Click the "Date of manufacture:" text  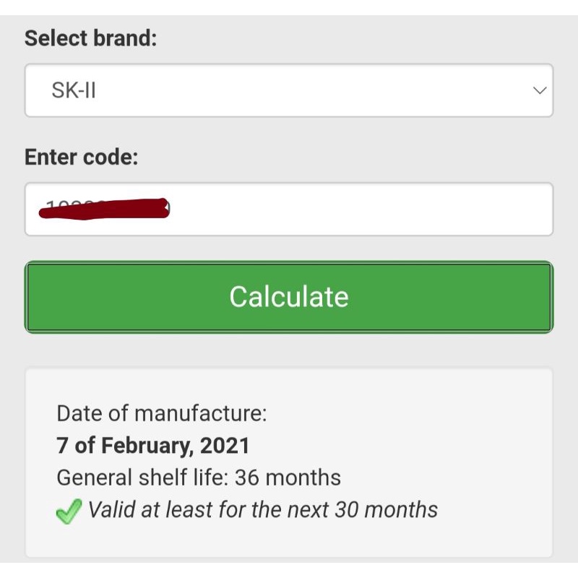pos(162,414)
